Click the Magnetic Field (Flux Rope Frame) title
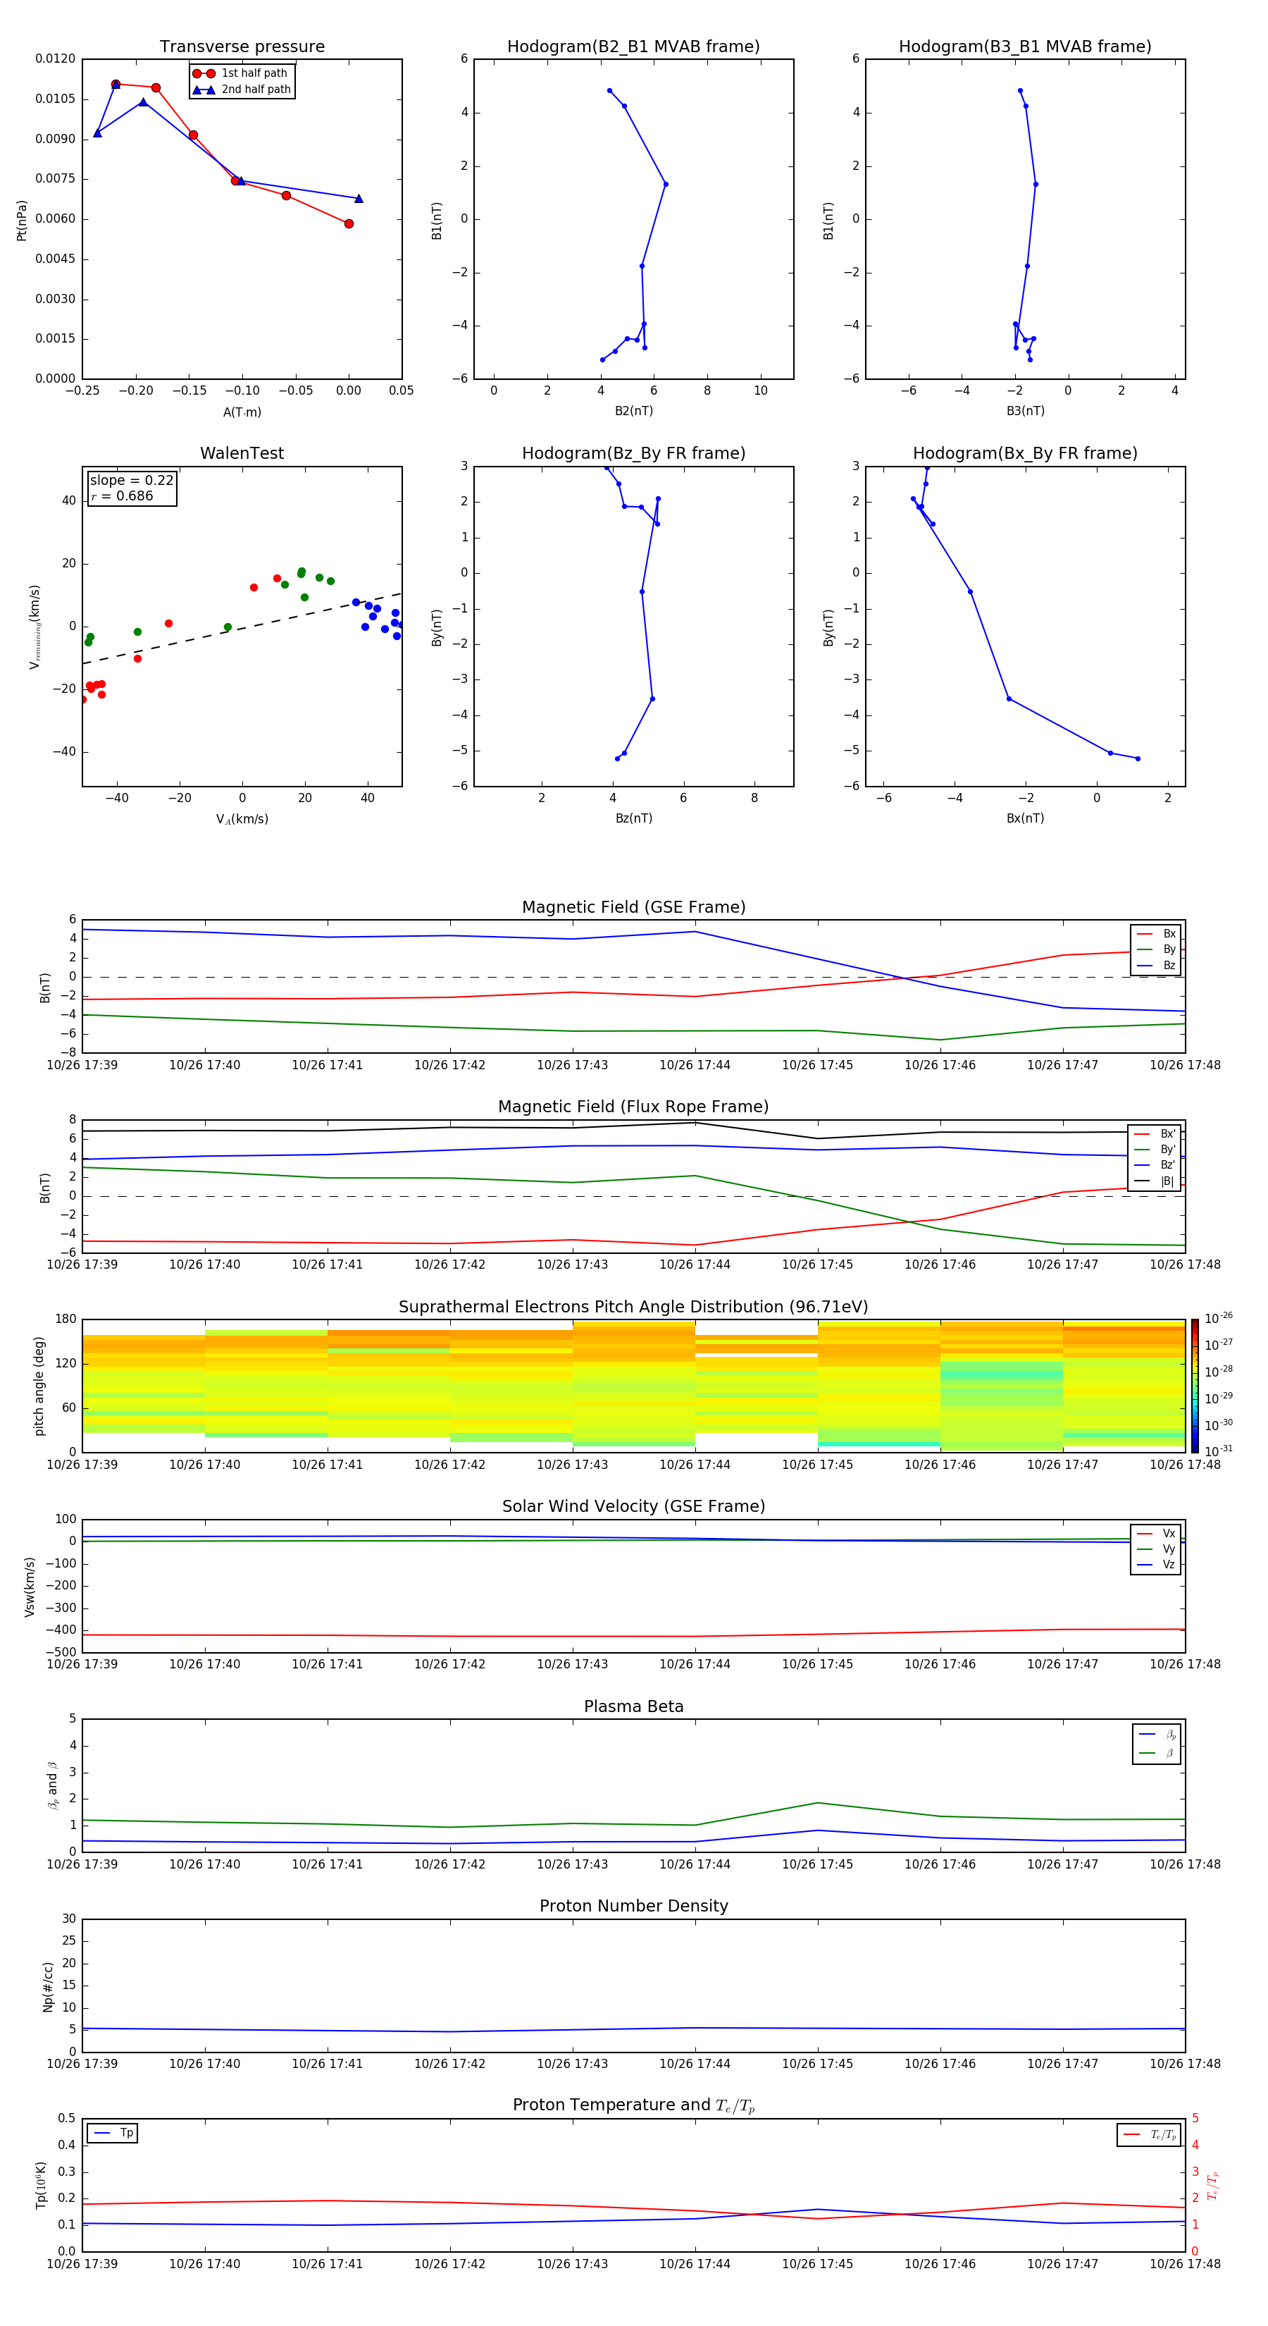Viewport: 1268px width, 2326px height. click(x=633, y=1107)
